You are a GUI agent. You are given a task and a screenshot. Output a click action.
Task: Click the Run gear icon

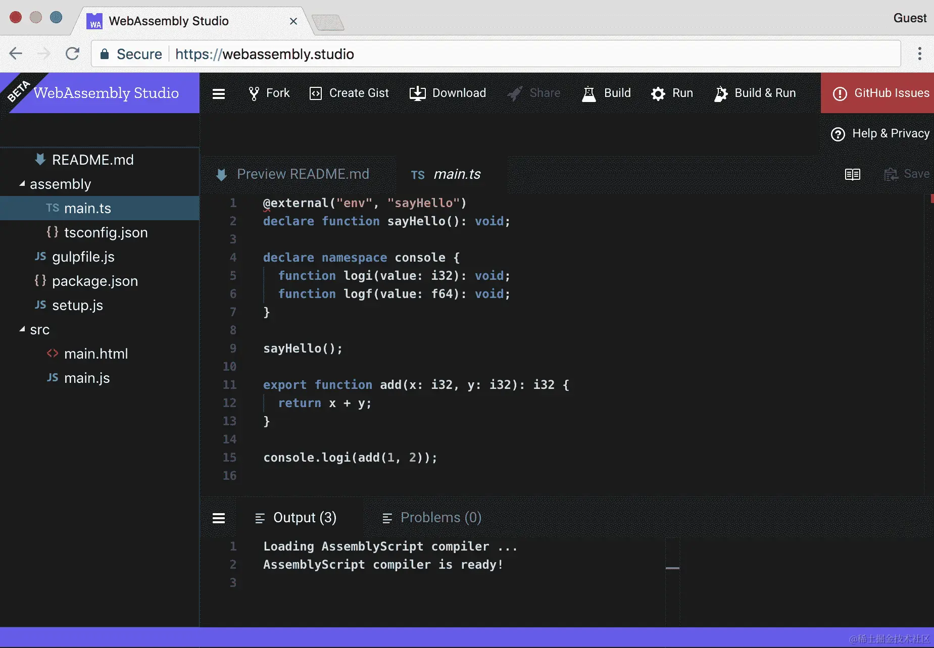(658, 94)
